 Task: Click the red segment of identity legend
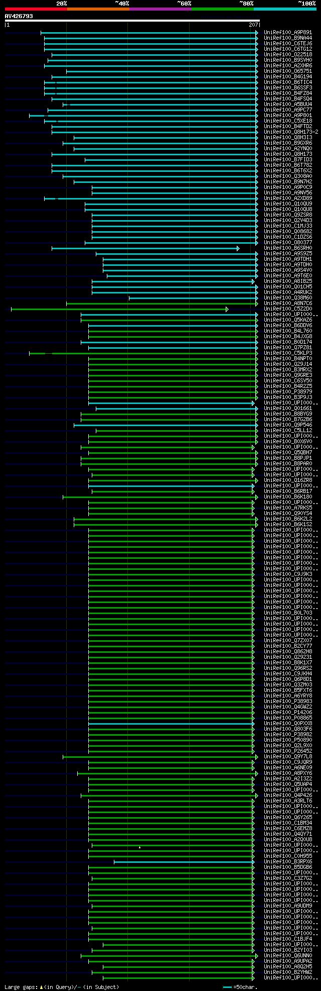coord(36,9)
